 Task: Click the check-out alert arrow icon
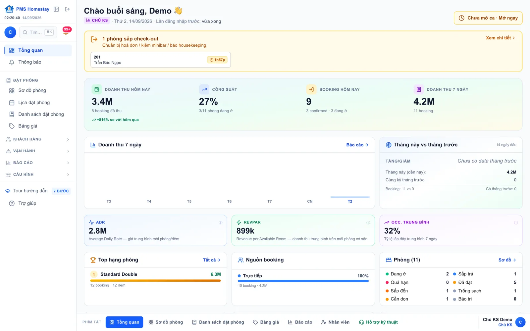[x=94, y=39]
